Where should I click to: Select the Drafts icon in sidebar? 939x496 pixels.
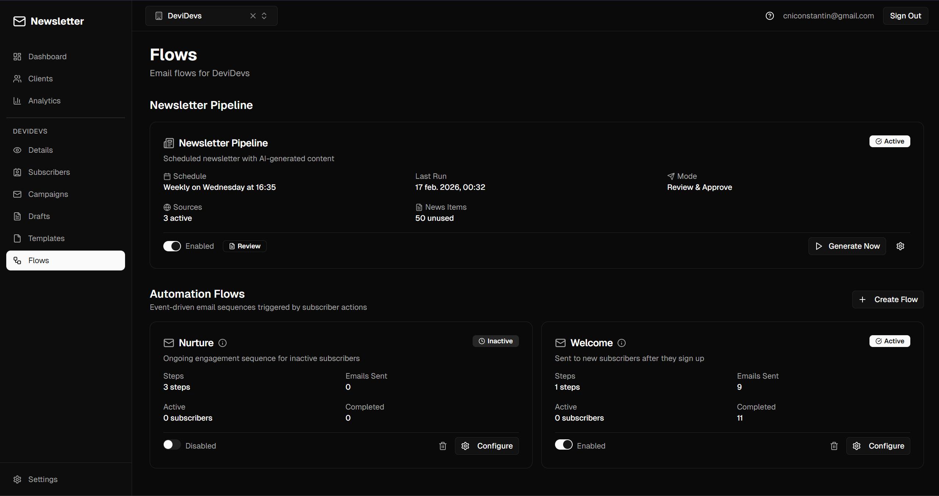pyautogui.click(x=18, y=216)
